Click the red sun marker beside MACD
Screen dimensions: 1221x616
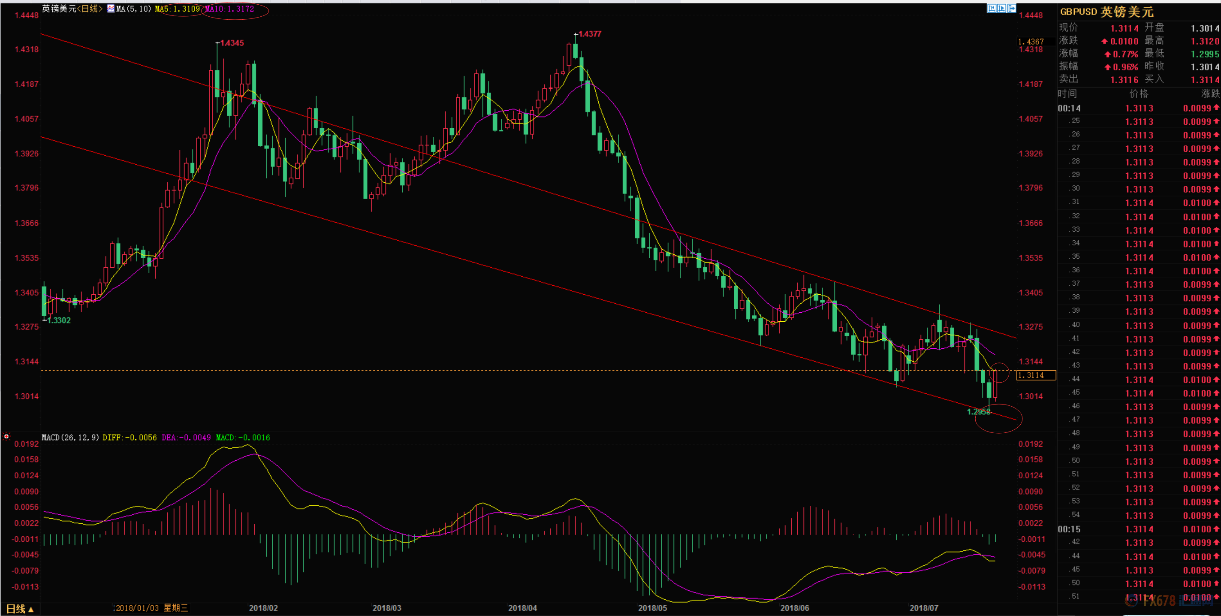[x=6, y=436]
